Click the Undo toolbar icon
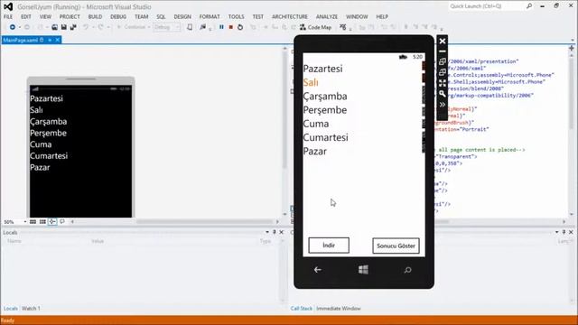Image resolution: width=578 pixels, height=325 pixels. click(86, 27)
